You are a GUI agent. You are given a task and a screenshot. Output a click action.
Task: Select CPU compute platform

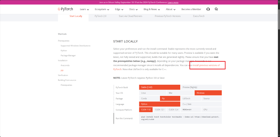[x=212, y=109]
